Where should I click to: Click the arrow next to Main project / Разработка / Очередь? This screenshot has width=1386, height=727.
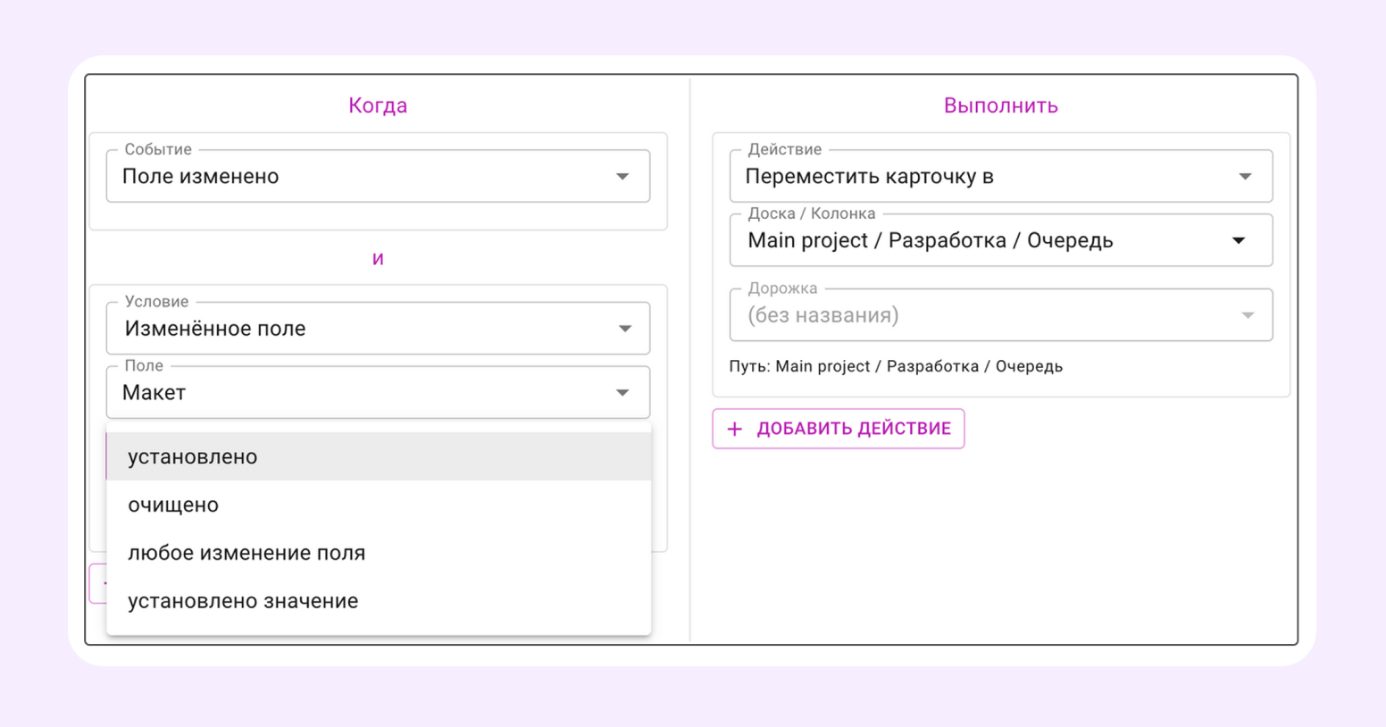[1239, 240]
